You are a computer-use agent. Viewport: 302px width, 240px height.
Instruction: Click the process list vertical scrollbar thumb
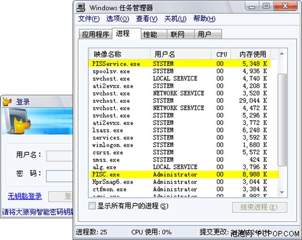tap(282, 120)
